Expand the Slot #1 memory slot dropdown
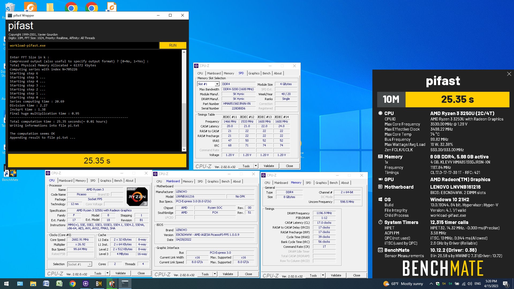 point(217,84)
